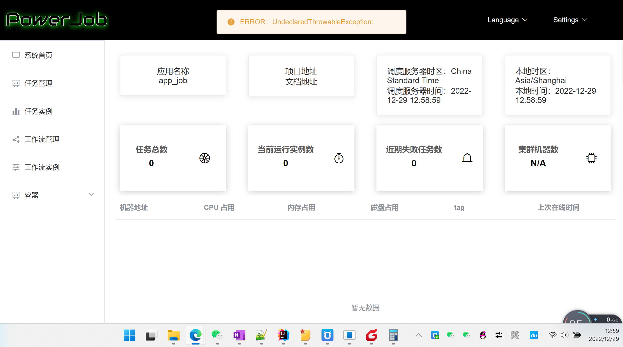This screenshot has width=623, height=347.
Task: Open the 项目地址 link
Action: coord(301,71)
